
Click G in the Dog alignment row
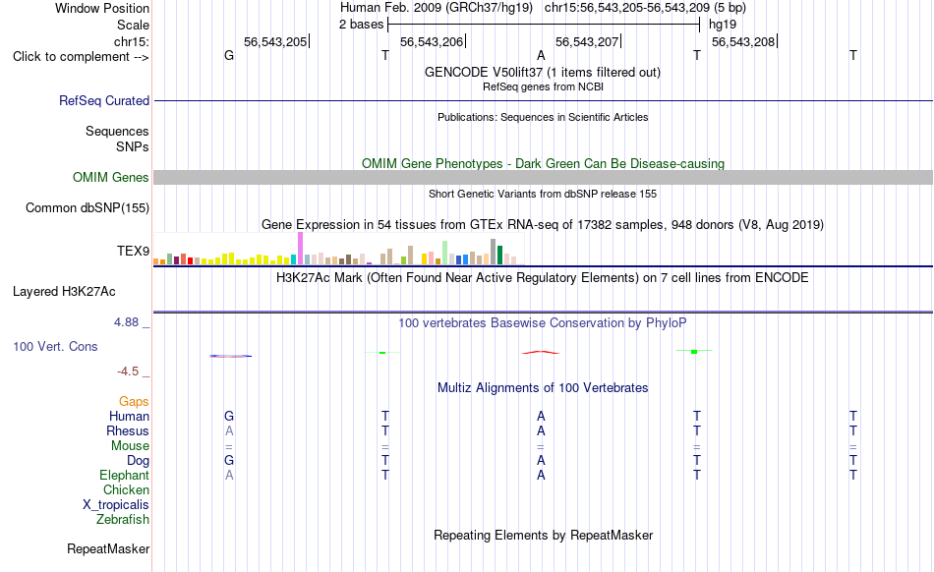click(229, 461)
